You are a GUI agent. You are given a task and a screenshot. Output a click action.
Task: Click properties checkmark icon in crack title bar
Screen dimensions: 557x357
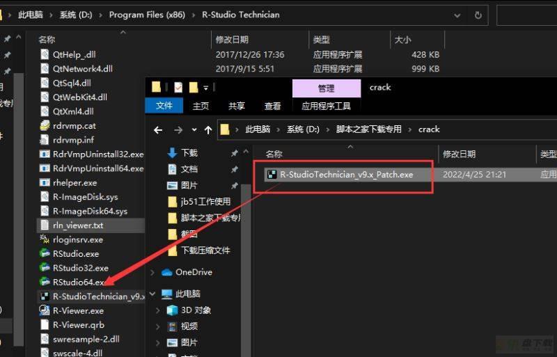click(178, 88)
